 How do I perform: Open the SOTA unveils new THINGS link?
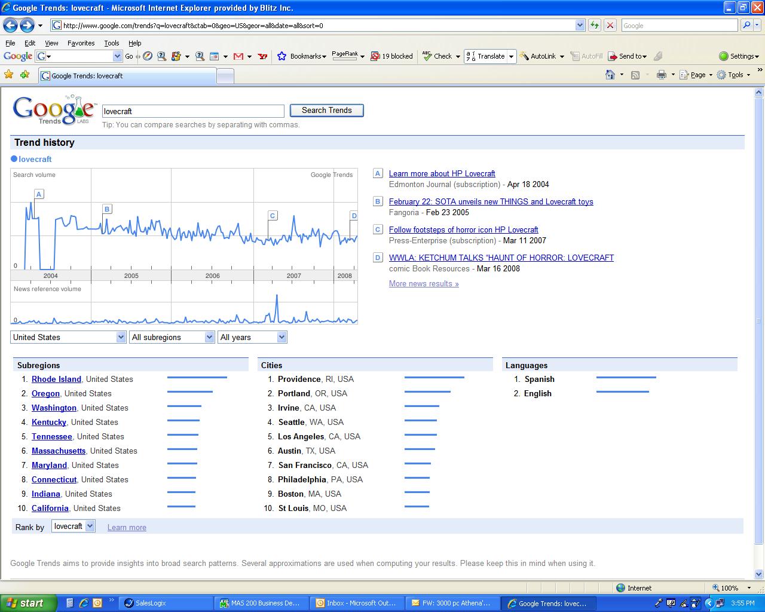pyautogui.click(x=491, y=201)
